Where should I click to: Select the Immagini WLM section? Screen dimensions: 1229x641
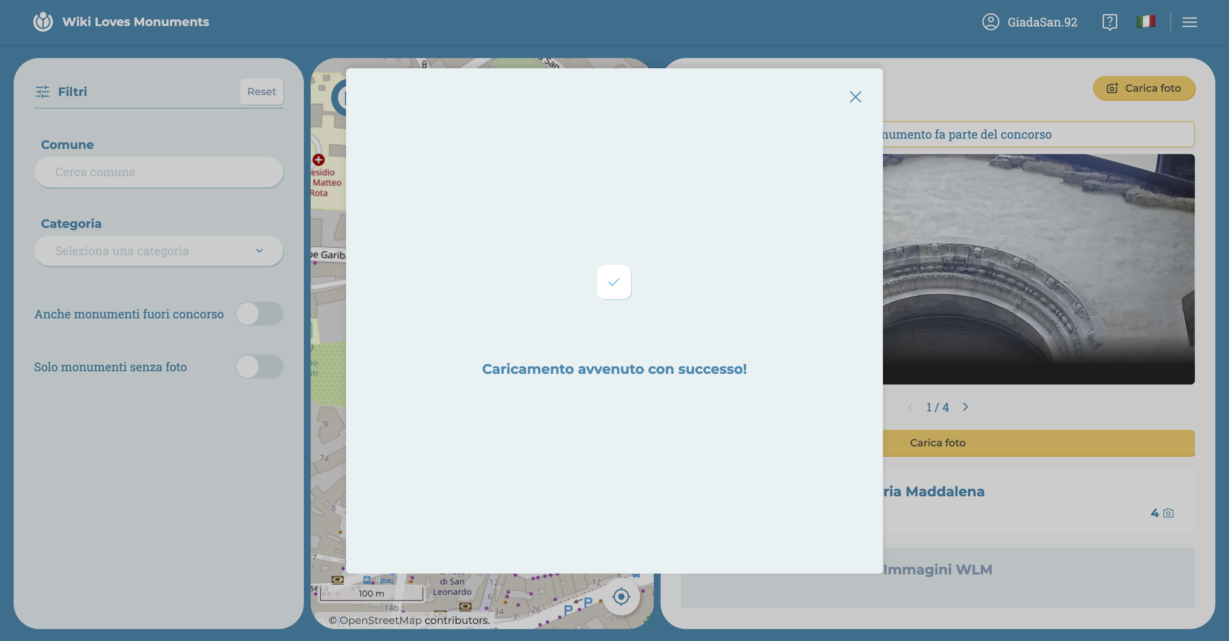click(937, 569)
